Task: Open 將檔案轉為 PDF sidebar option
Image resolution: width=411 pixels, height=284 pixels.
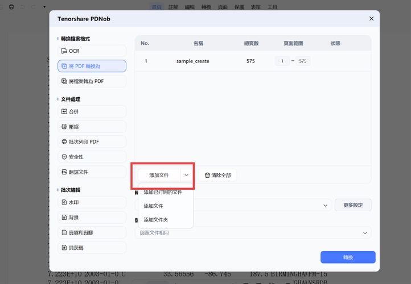Action: click(x=92, y=81)
